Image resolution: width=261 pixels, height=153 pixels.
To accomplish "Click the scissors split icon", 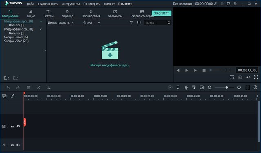I will pos(39,87).
